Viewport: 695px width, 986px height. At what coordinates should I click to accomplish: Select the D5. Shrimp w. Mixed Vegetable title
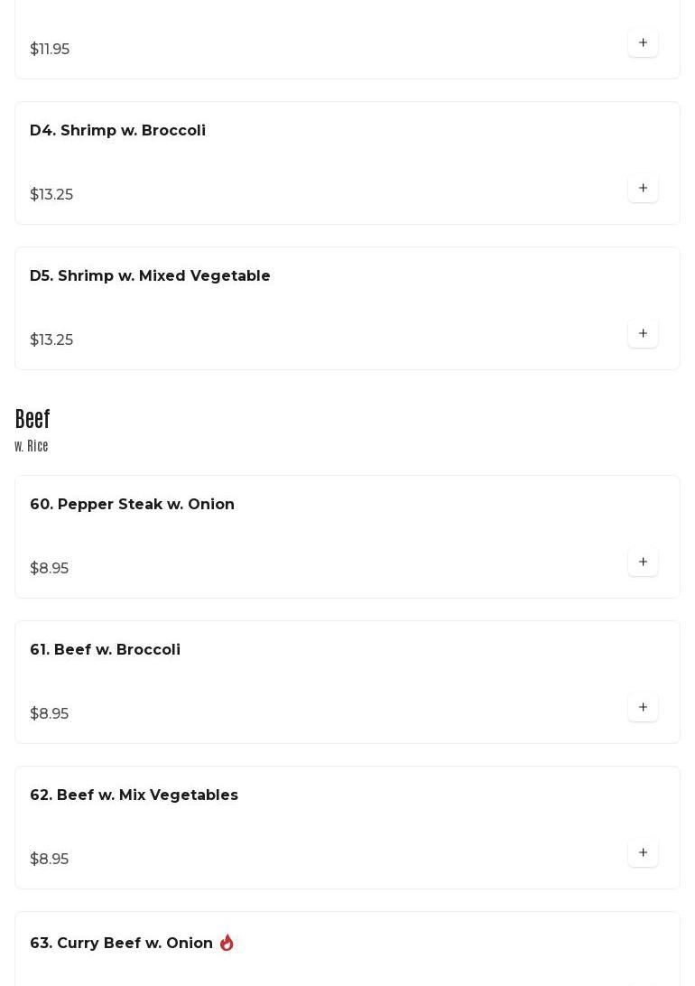pos(150,275)
